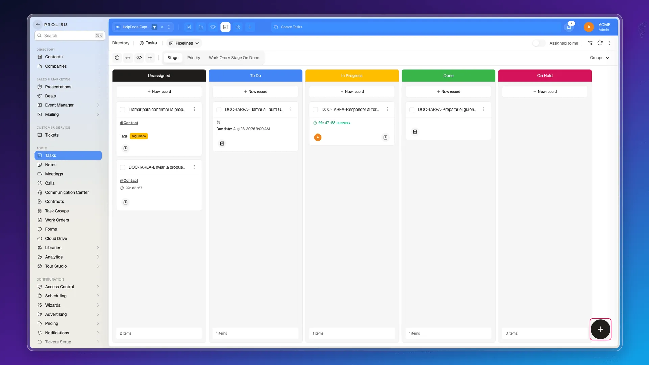Check the DOC-TAREA-Enviar la propue task
Viewport: 649px width, 365px height.
click(x=123, y=167)
